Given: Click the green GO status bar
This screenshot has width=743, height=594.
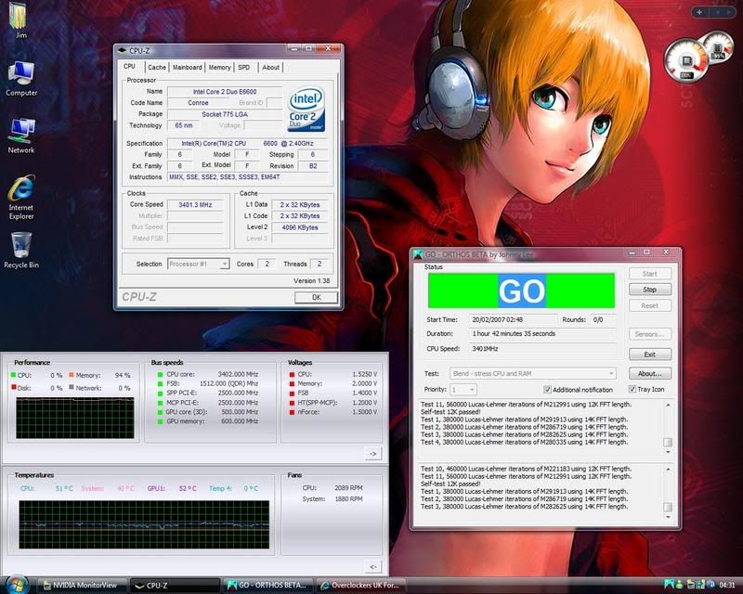Looking at the screenshot, I should click(521, 291).
